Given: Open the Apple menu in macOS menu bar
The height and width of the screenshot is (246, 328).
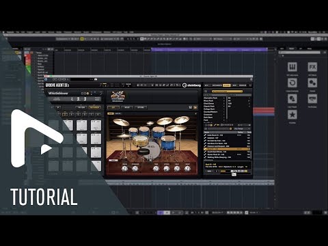Looking at the screenshot, I should (x=3, y=32).
